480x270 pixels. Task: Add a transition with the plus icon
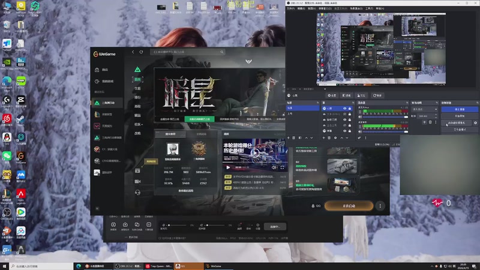pyautogui.click(x=424, y=122)
